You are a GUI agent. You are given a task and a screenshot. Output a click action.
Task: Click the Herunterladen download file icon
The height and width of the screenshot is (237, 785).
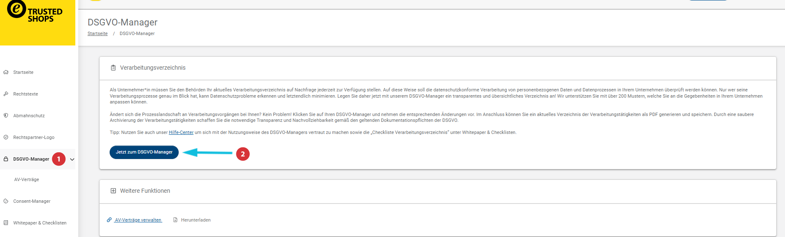[x=175, y=220]
